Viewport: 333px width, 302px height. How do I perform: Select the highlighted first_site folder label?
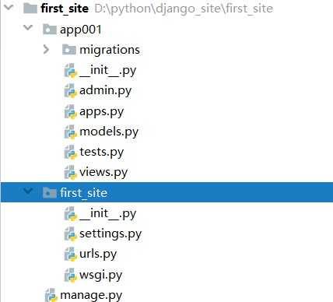(83, 193)
